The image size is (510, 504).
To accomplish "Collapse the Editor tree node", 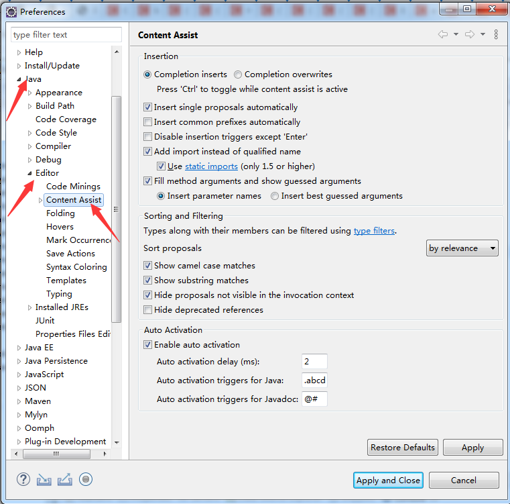I will click(29, 173).
